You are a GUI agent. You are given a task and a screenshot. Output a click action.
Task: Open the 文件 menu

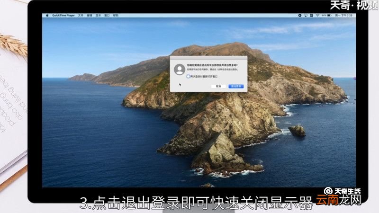[81, 15]
